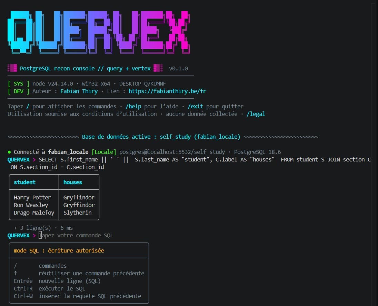Click the version label v0.1.0

click(x=178, y=69)
